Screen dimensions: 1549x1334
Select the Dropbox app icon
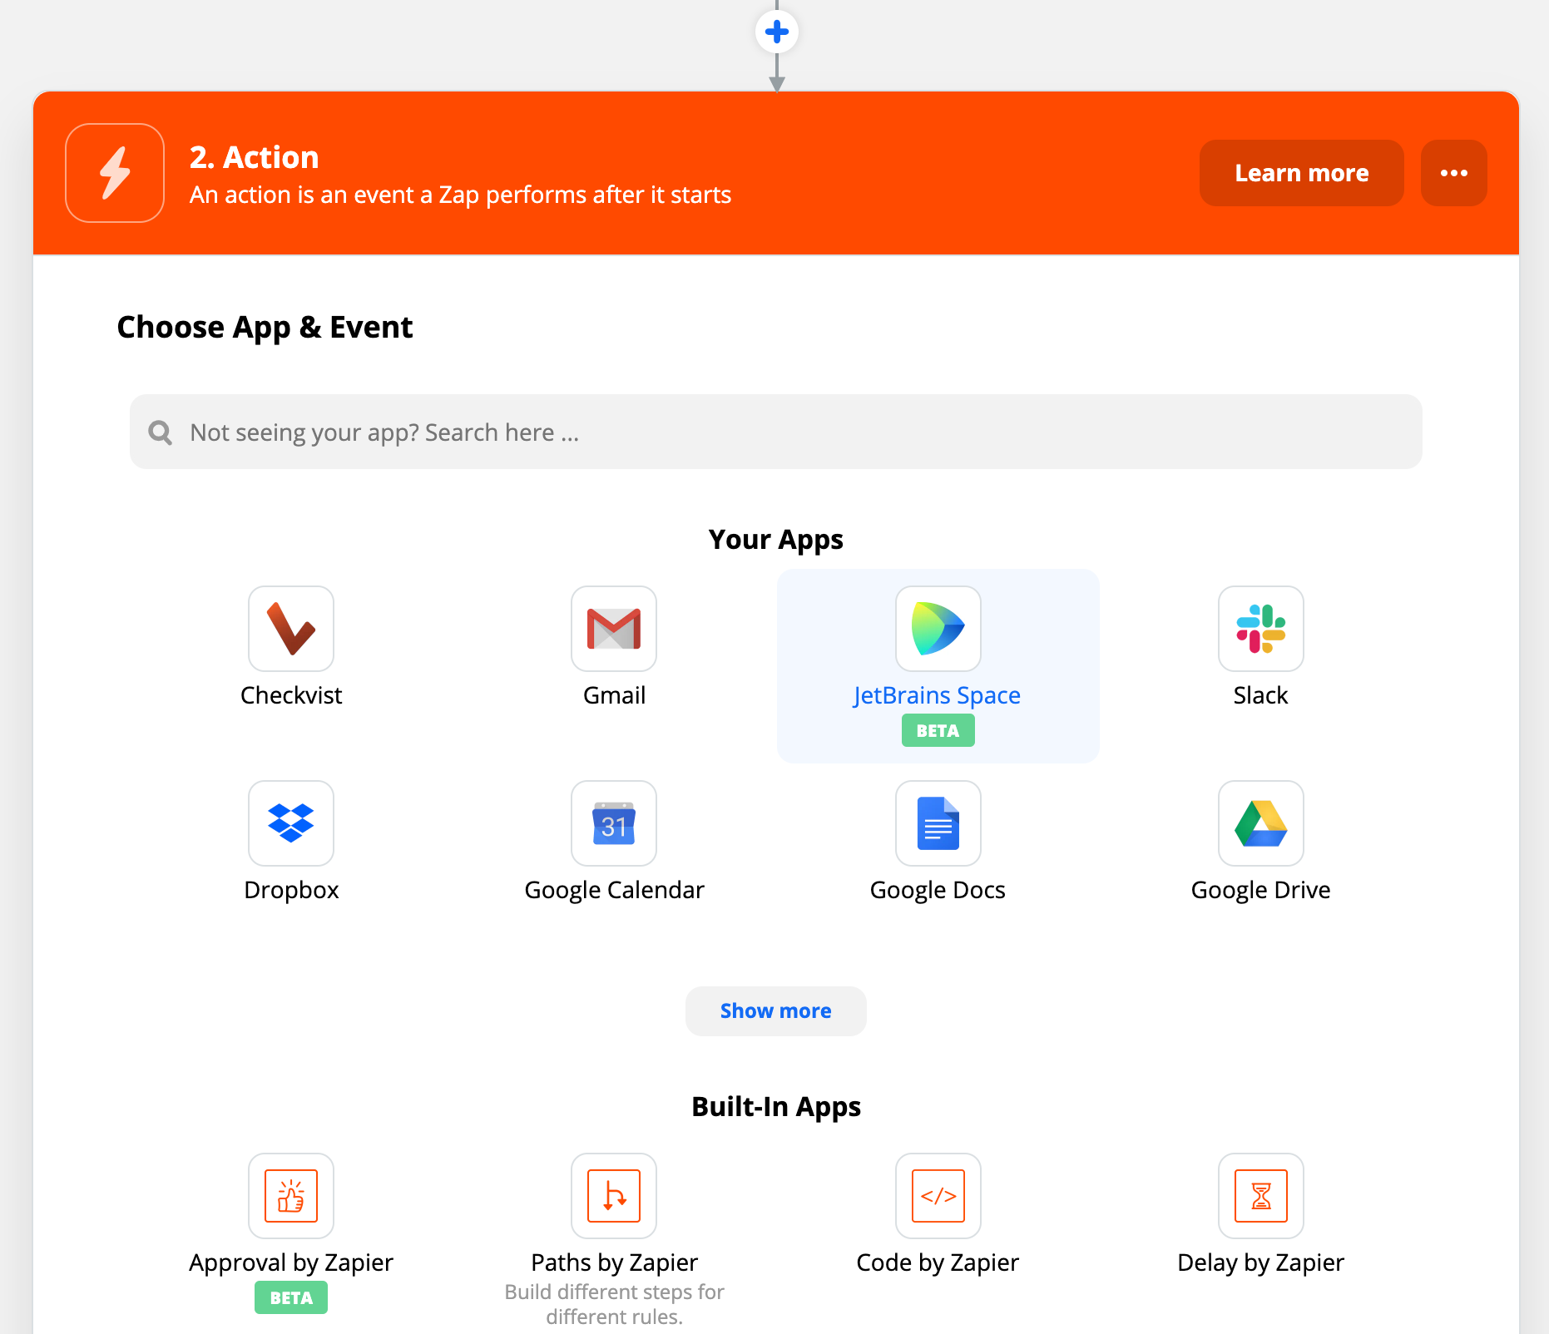click(291, 823)
